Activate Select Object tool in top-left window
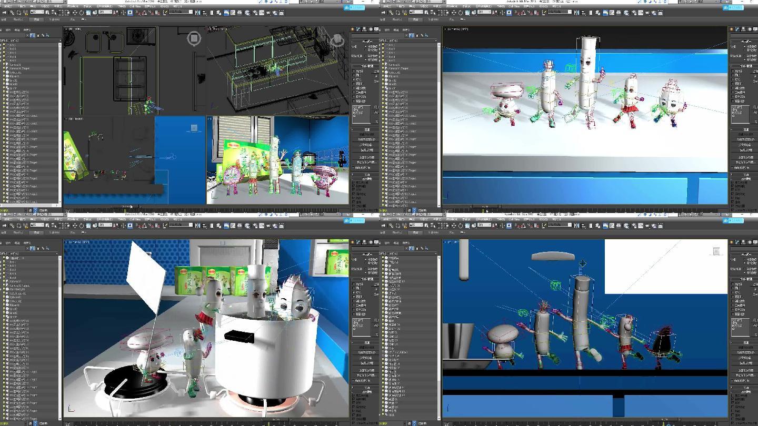This screenshot has height=426, width=758. (x=47, y=12)
